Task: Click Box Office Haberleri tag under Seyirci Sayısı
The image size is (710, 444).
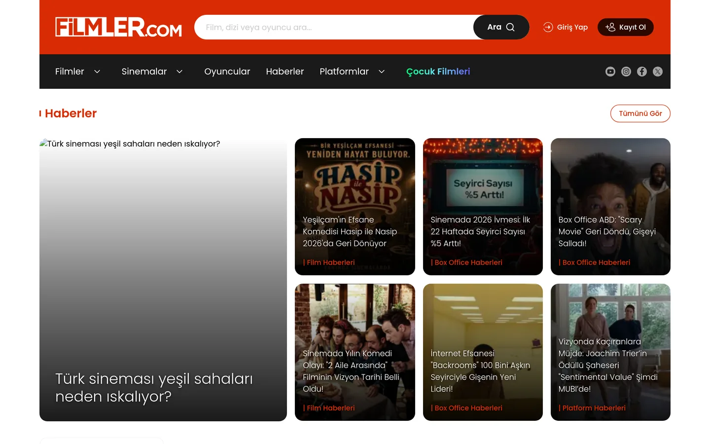Action: click(466, 262)
